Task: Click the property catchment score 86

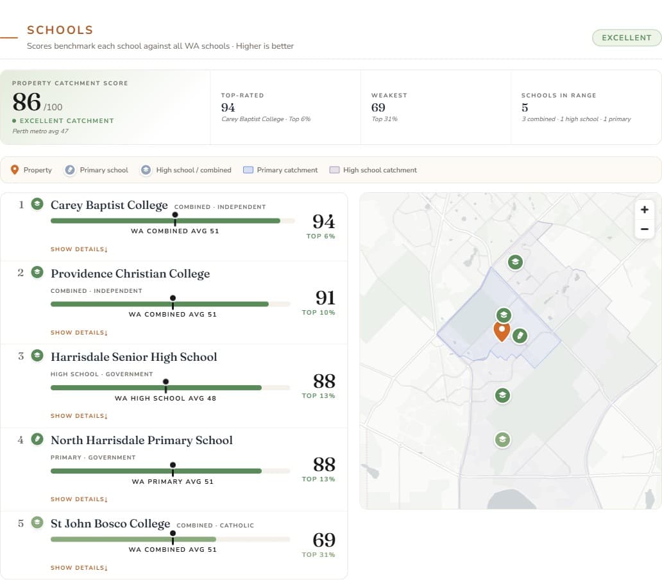Action: tap(26, 102)
